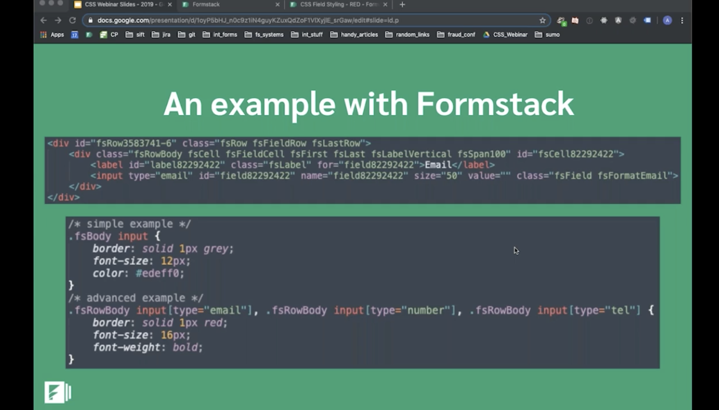Go forward in browser history
The height and width of the screenshot is (410, 719).
click(58, 20)
